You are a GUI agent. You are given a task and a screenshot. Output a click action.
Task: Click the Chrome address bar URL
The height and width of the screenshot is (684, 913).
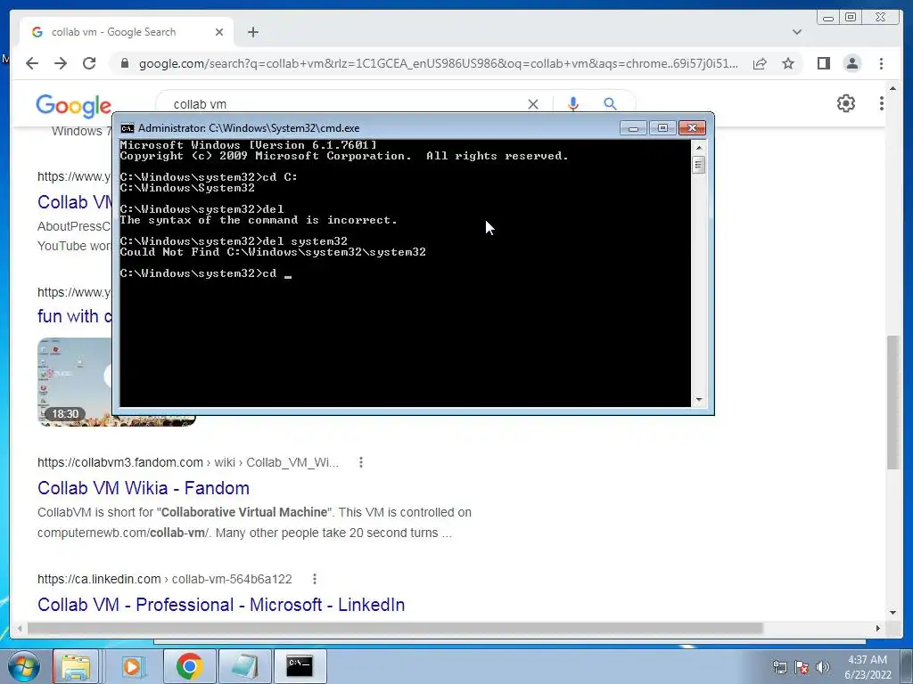click(x=438, y=63)
